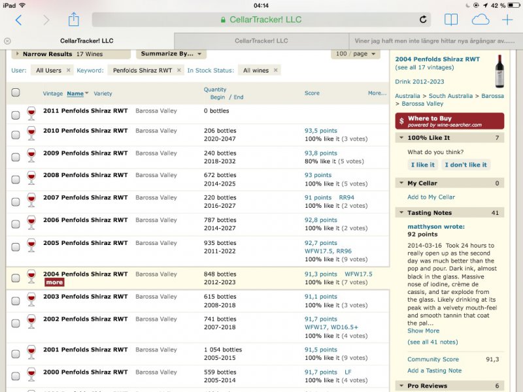Vote I like it

click(x=422, y=165)
